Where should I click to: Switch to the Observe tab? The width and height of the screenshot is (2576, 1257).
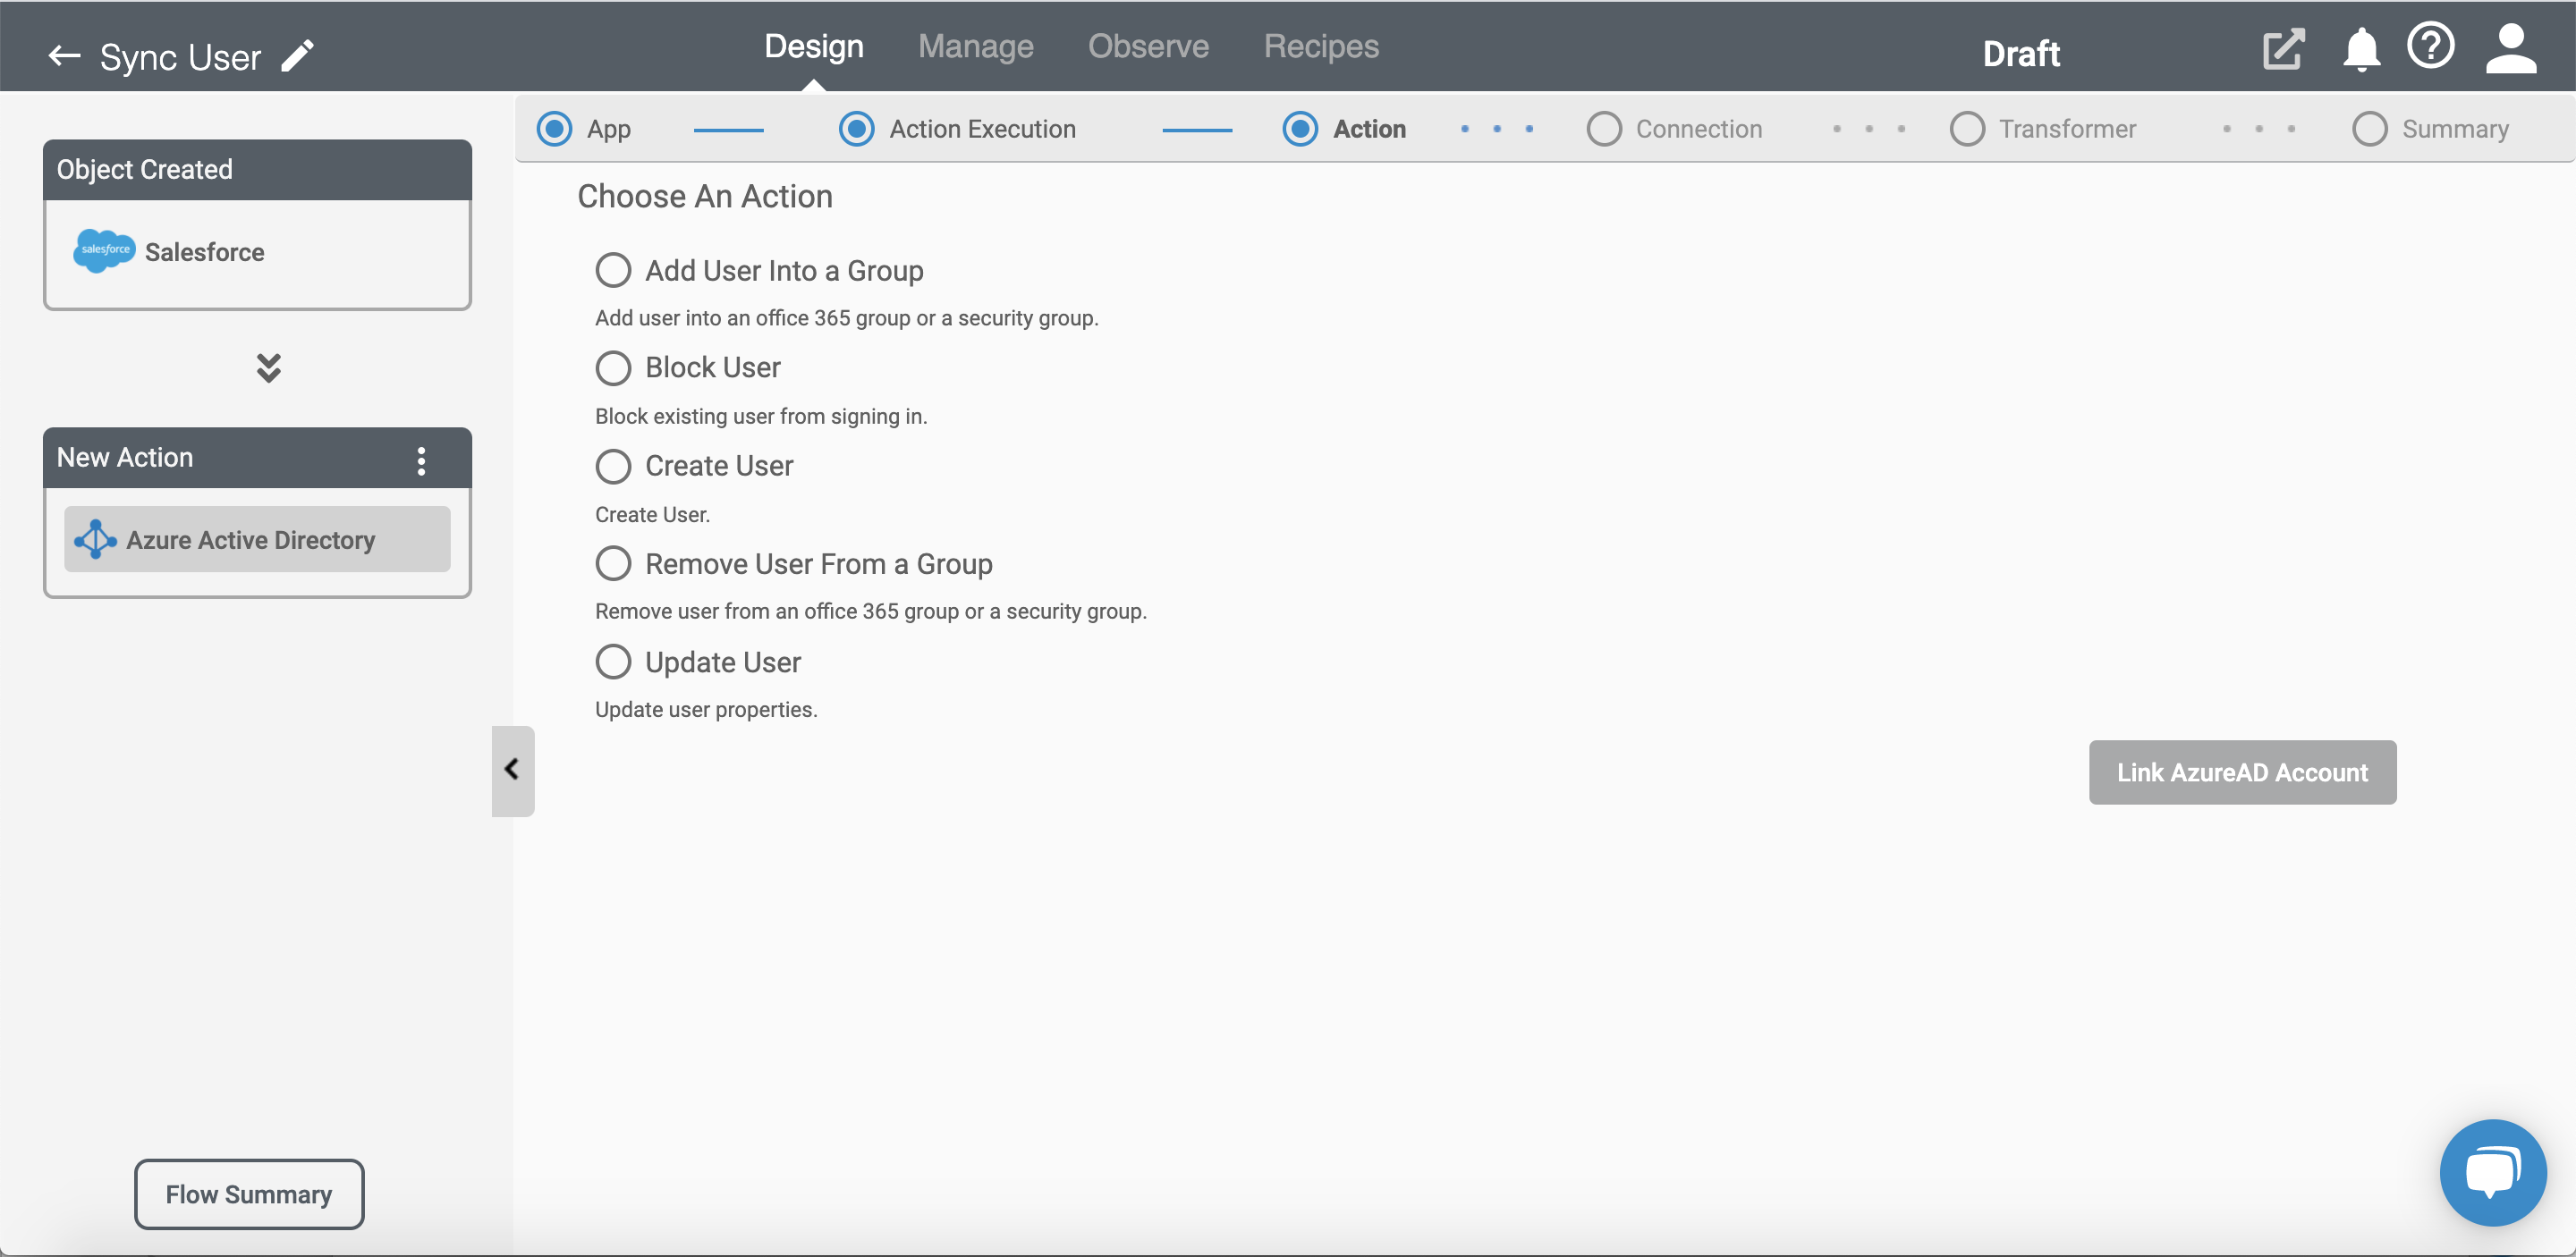[x=1148, y=45]
